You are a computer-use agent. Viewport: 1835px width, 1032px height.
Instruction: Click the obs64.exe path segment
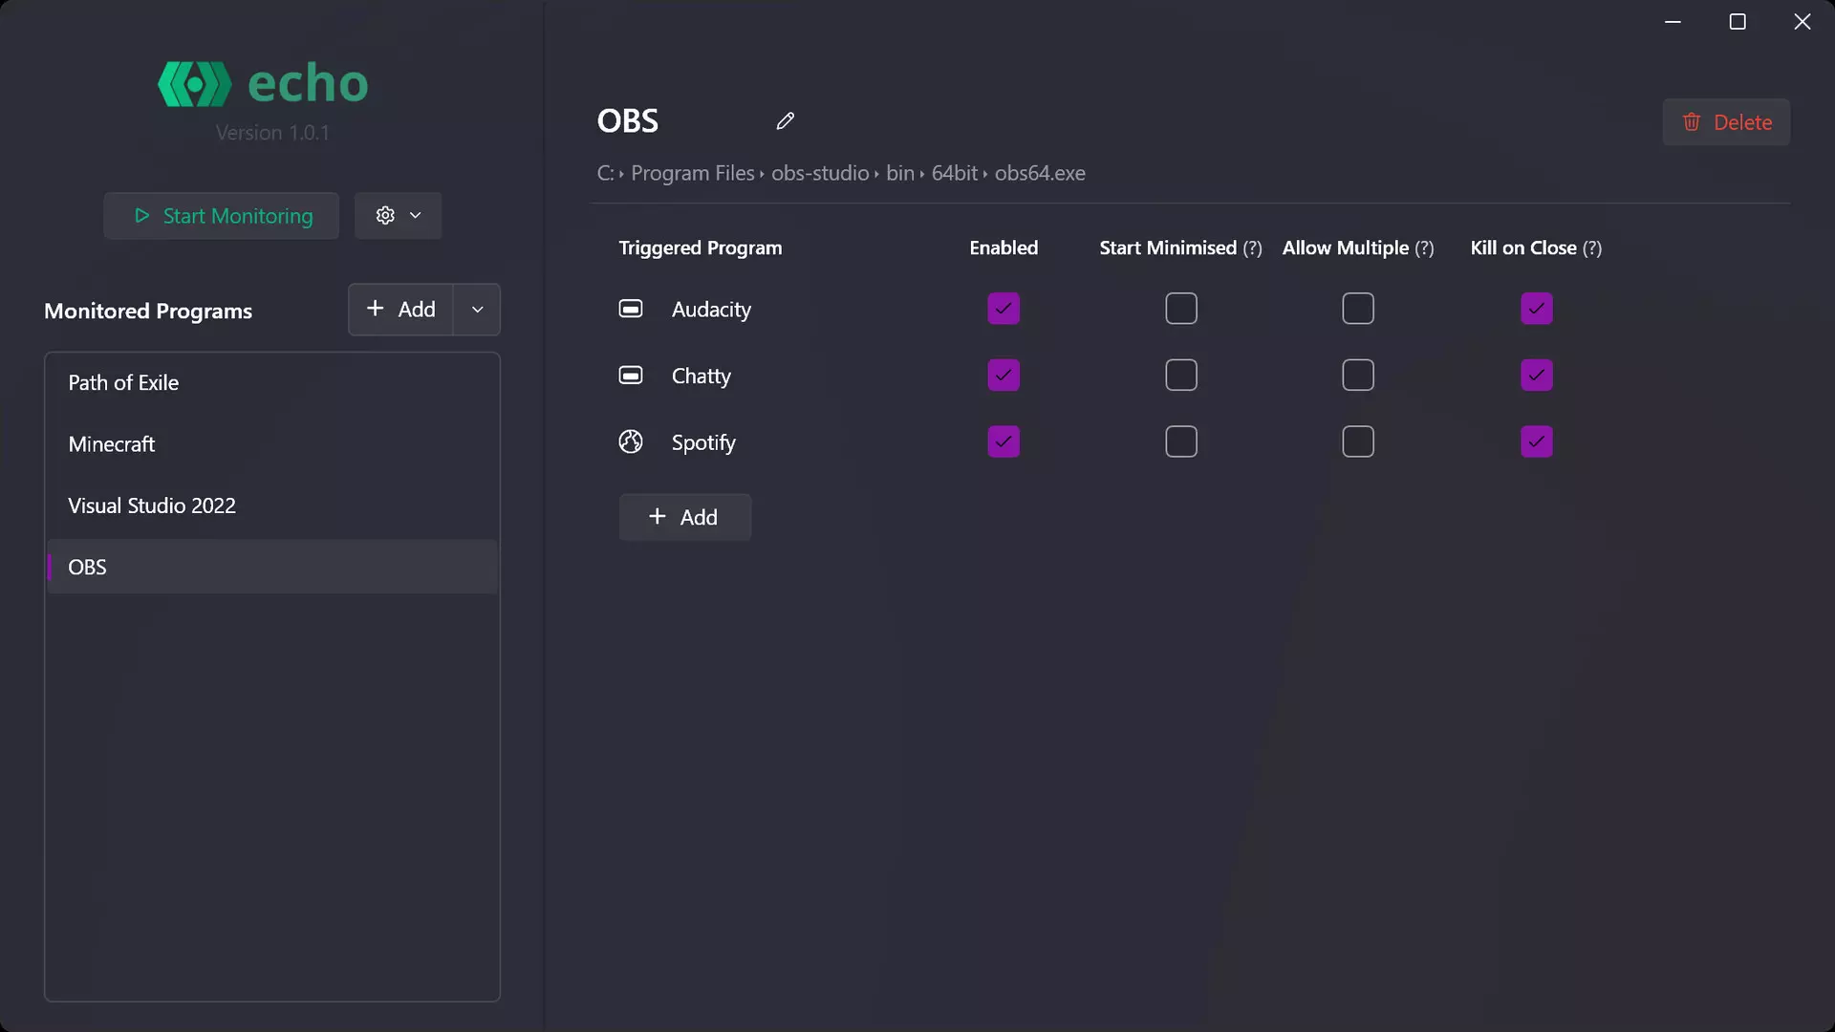pos(1040,174)
